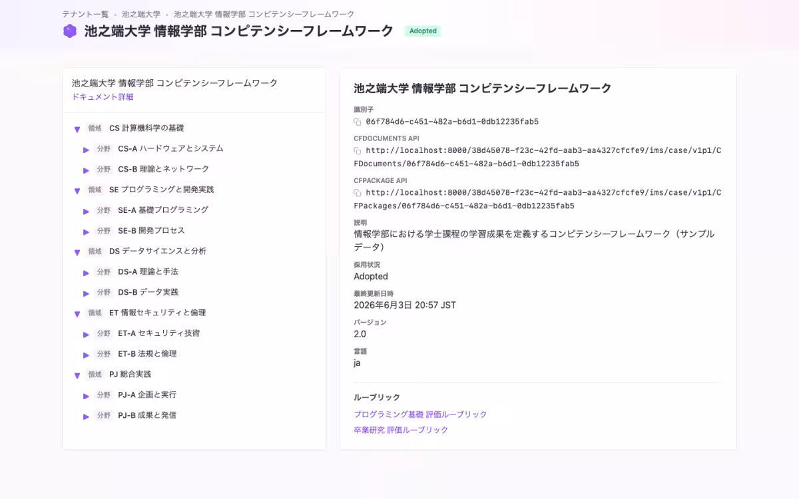This screenshot has height=499, width=799.
Task: Expand the ET-B 法規と倫理 field
Action: pos(86,355)
